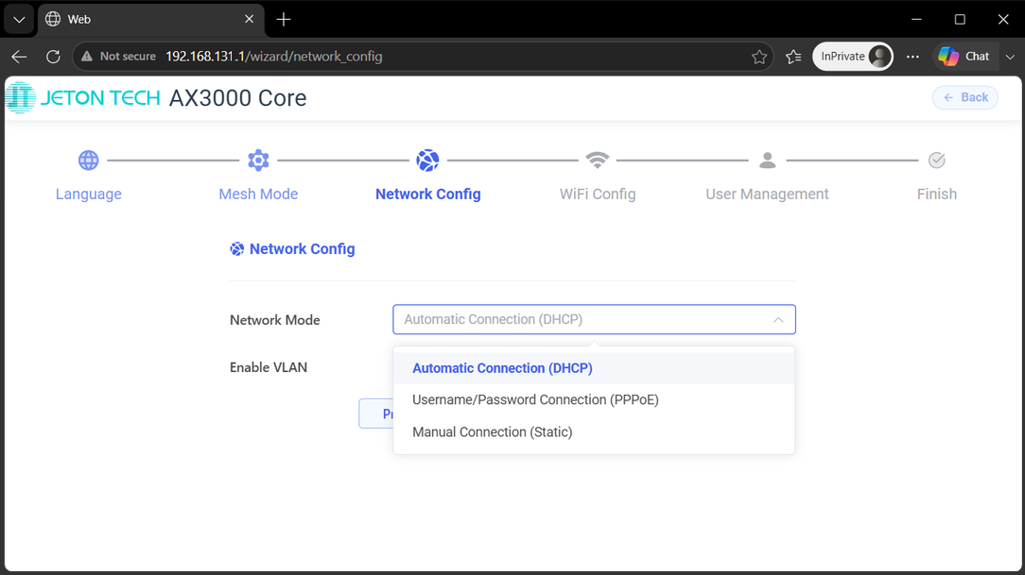Viewport: 1025px width, 575px height.
Task: Open the favorites list icon
Action: [793, 57]
